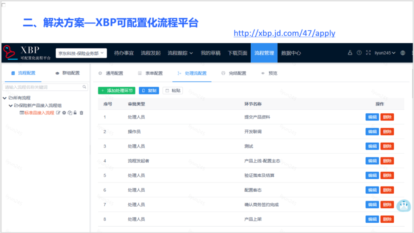
Task: Select the 标准品接入流程 tree item
Action: tap(39, 113)
